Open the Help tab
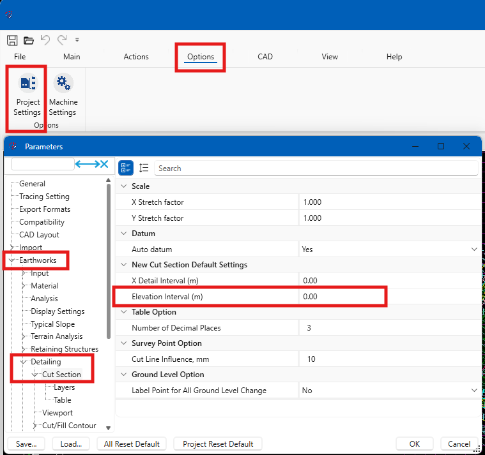The width and height of the screenshot is (485, 455). 394,57
